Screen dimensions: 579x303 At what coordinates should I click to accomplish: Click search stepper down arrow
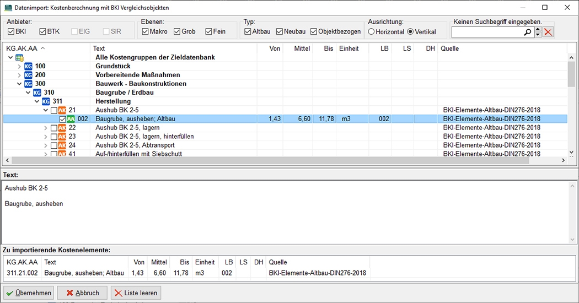(x=538, y=35)
